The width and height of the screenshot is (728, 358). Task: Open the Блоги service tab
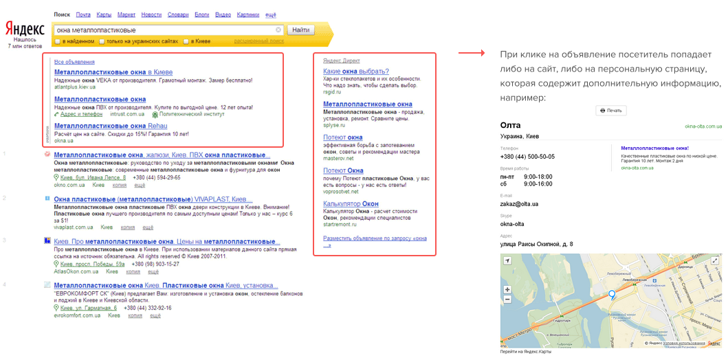[x=202, y=15]
